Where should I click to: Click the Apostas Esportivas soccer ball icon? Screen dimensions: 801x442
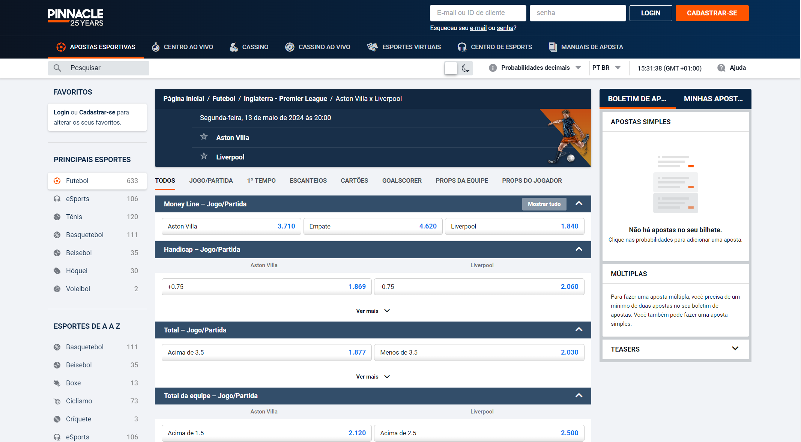61,47
